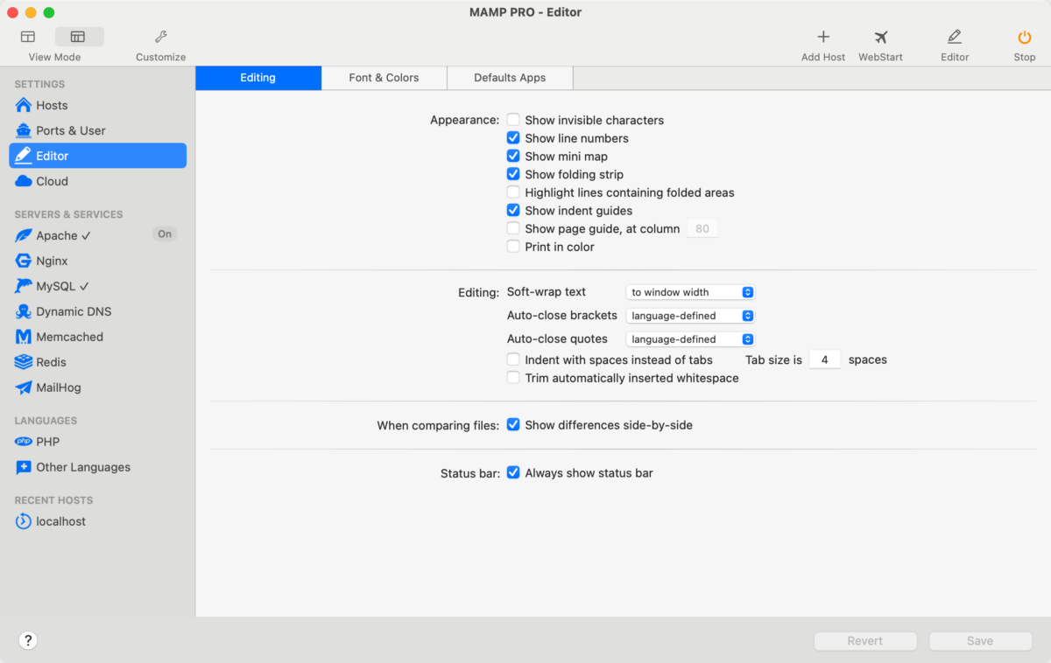The image size is (1051, 663).
Task: Enable Show page guide at column
Action: tap(513, 228)
